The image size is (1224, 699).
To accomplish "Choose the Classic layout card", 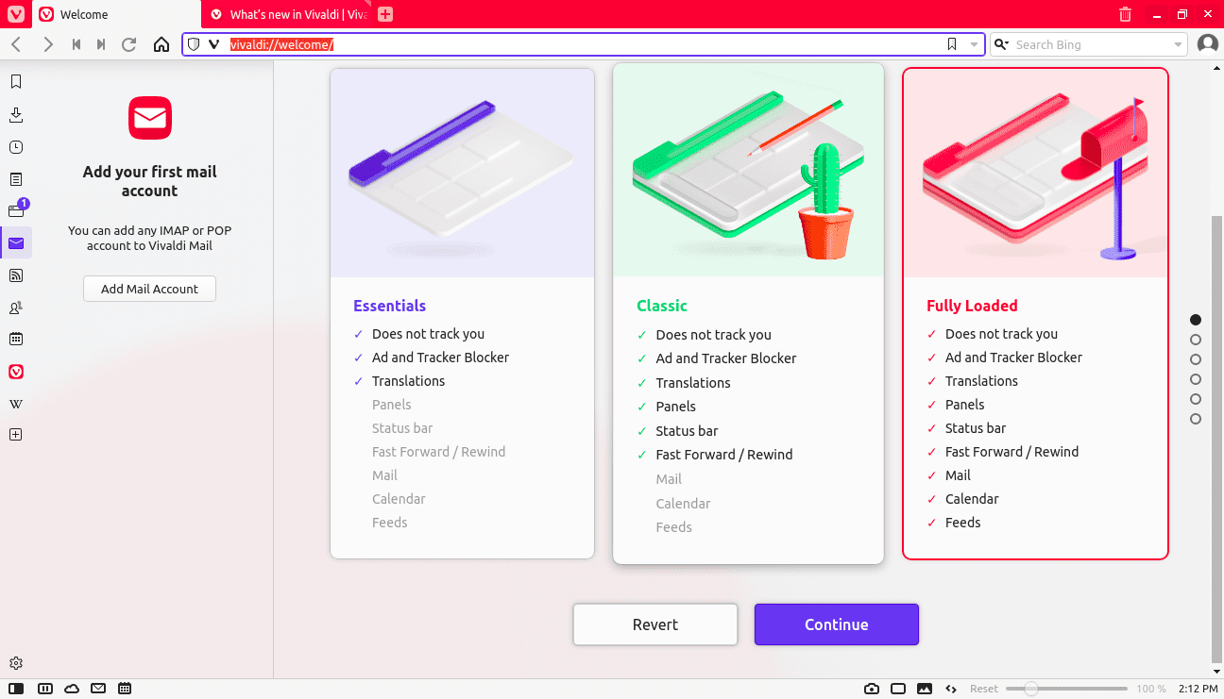I will point(748,313).
